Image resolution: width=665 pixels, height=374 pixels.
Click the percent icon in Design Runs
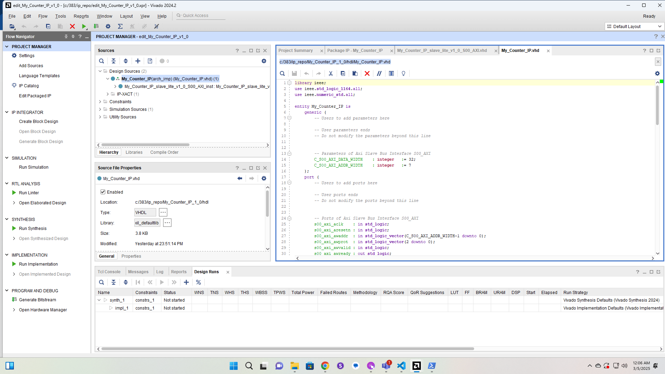[x=198, y=282]
